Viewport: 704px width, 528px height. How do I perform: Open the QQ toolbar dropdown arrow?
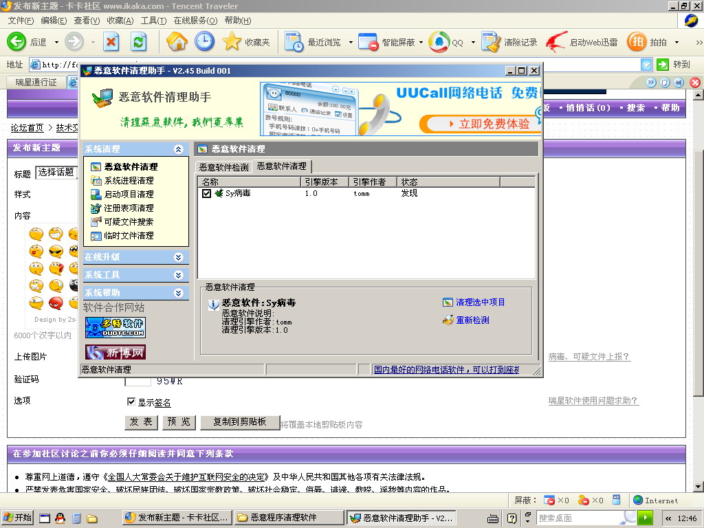click(473, 42)
